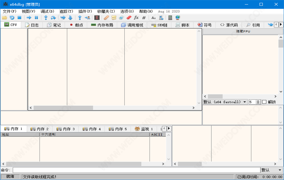Open the 追踪(T) menu

[66, 12]
